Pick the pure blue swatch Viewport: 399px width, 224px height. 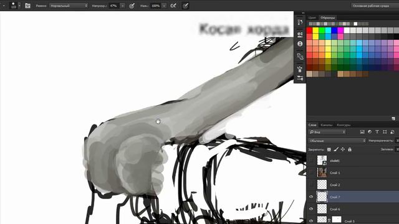point(334,30)
